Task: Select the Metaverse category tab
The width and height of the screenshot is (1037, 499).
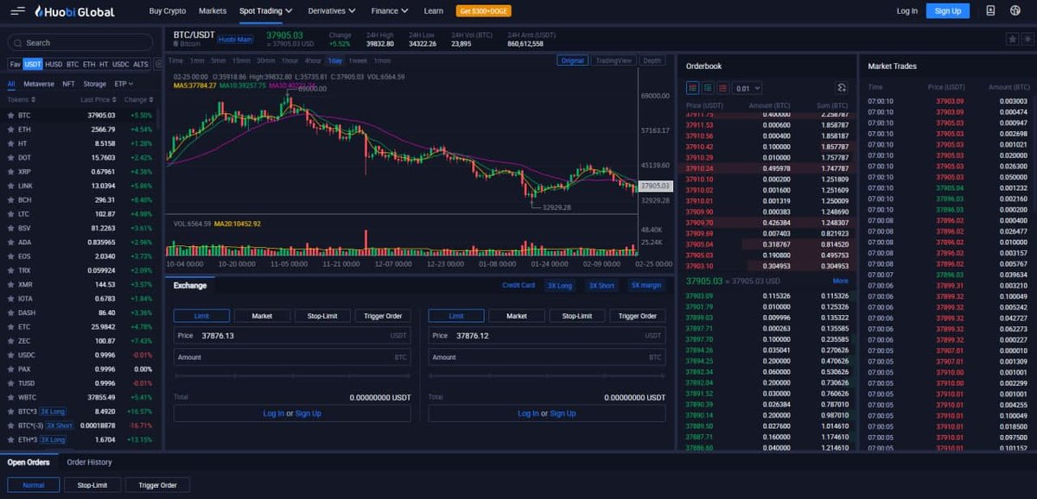Action: tap(39, 84)
